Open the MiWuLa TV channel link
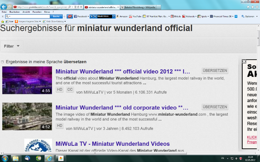Image resolution: width=260 pixels, height=162 pixels. point(112,144)
